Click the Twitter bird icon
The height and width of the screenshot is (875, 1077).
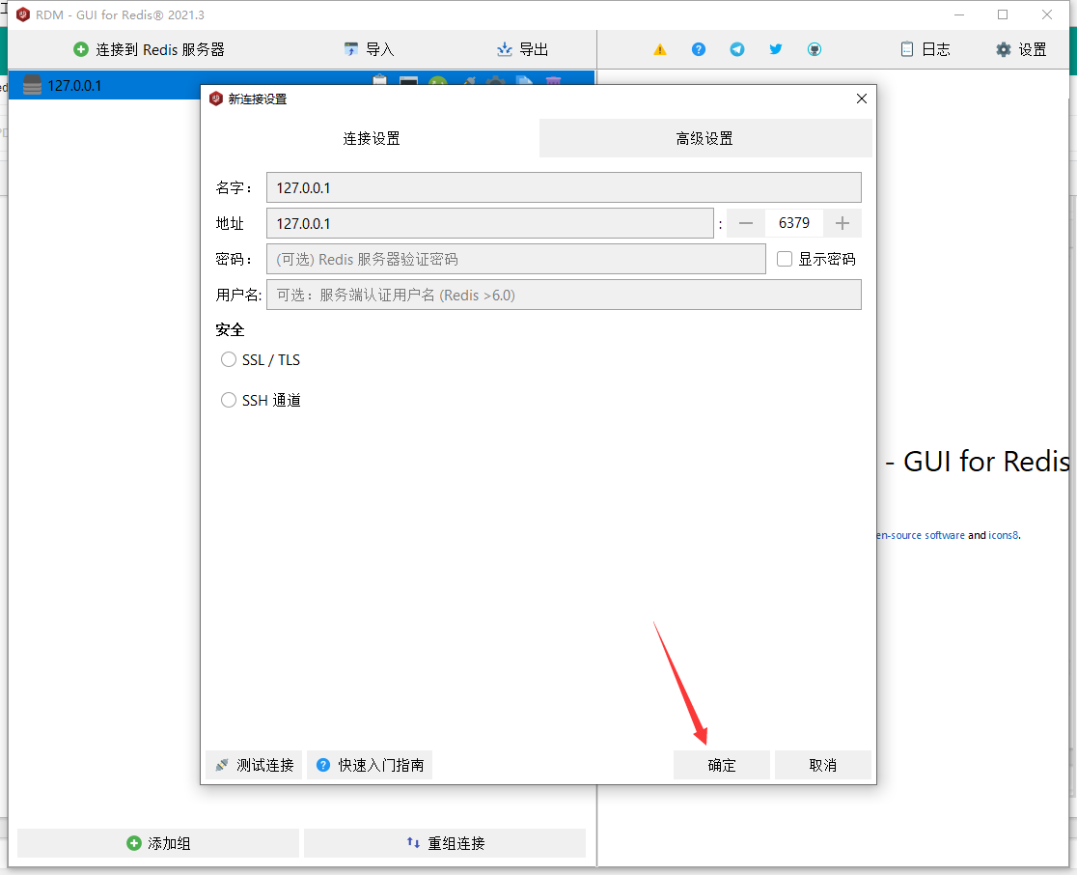tap(776, 49)
